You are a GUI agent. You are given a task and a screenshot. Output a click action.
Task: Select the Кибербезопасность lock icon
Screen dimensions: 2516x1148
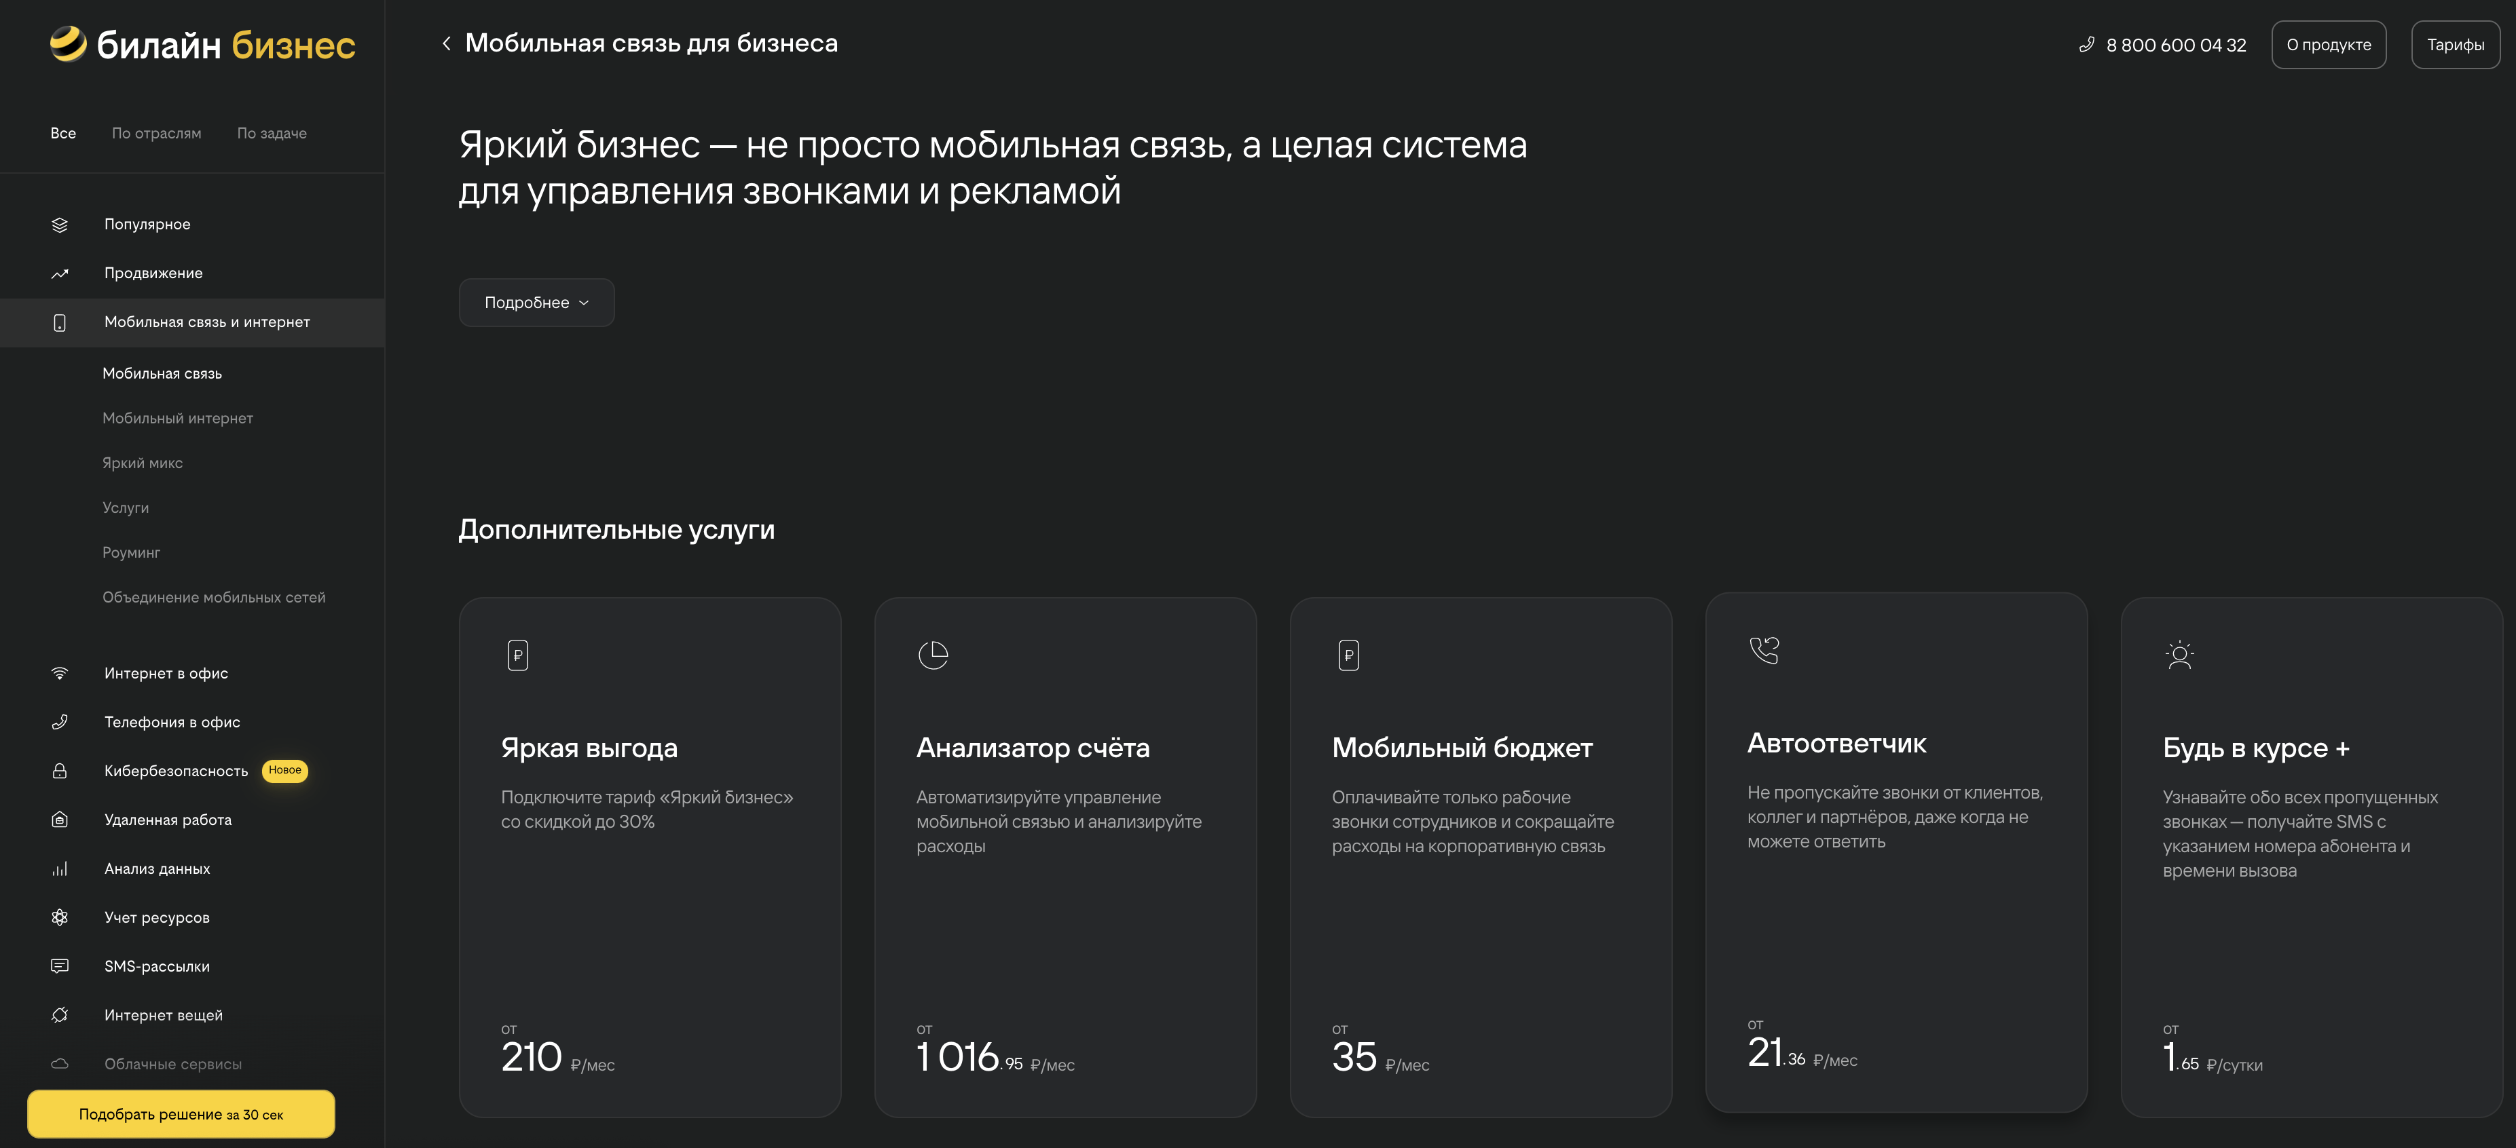60,770
